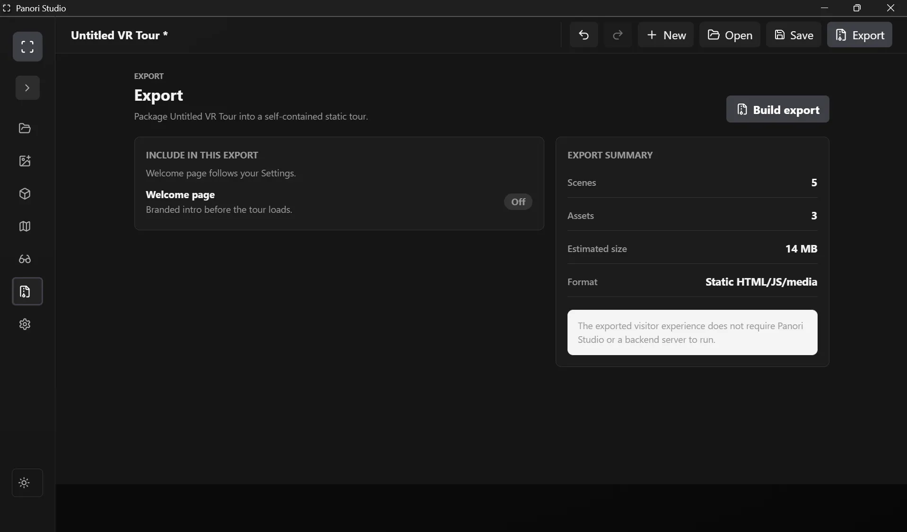Click the undo arrow in the toolbar
The height and width of the screenshot is (532, 907).
[x=584, y=35]
